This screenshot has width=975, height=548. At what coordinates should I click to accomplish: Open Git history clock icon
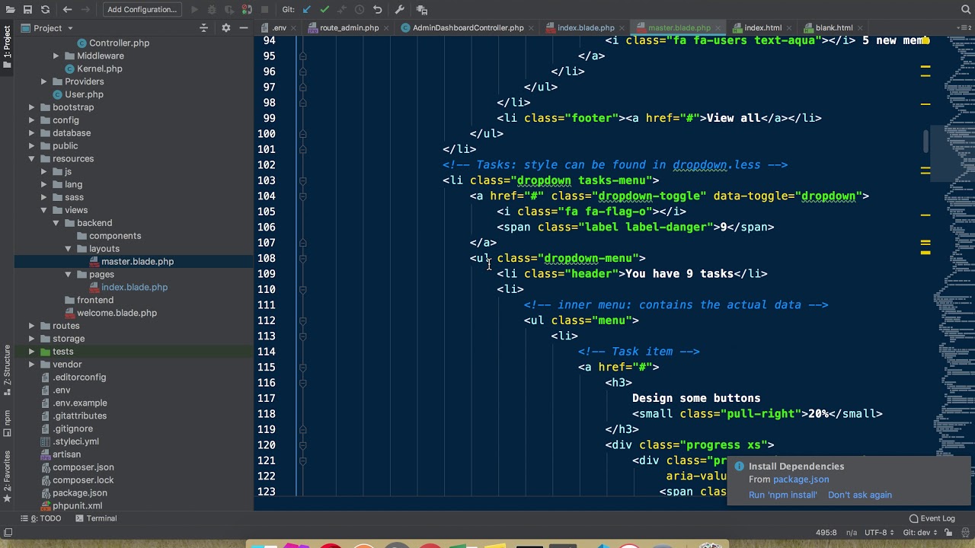359,9
